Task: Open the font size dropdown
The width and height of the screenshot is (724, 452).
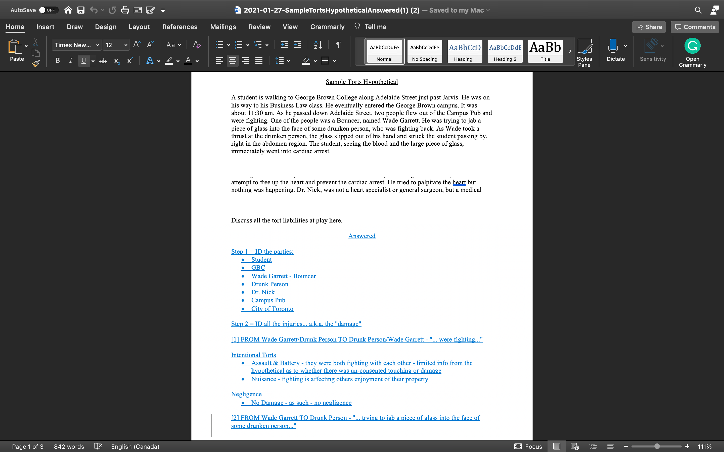Action: point(125,44)
